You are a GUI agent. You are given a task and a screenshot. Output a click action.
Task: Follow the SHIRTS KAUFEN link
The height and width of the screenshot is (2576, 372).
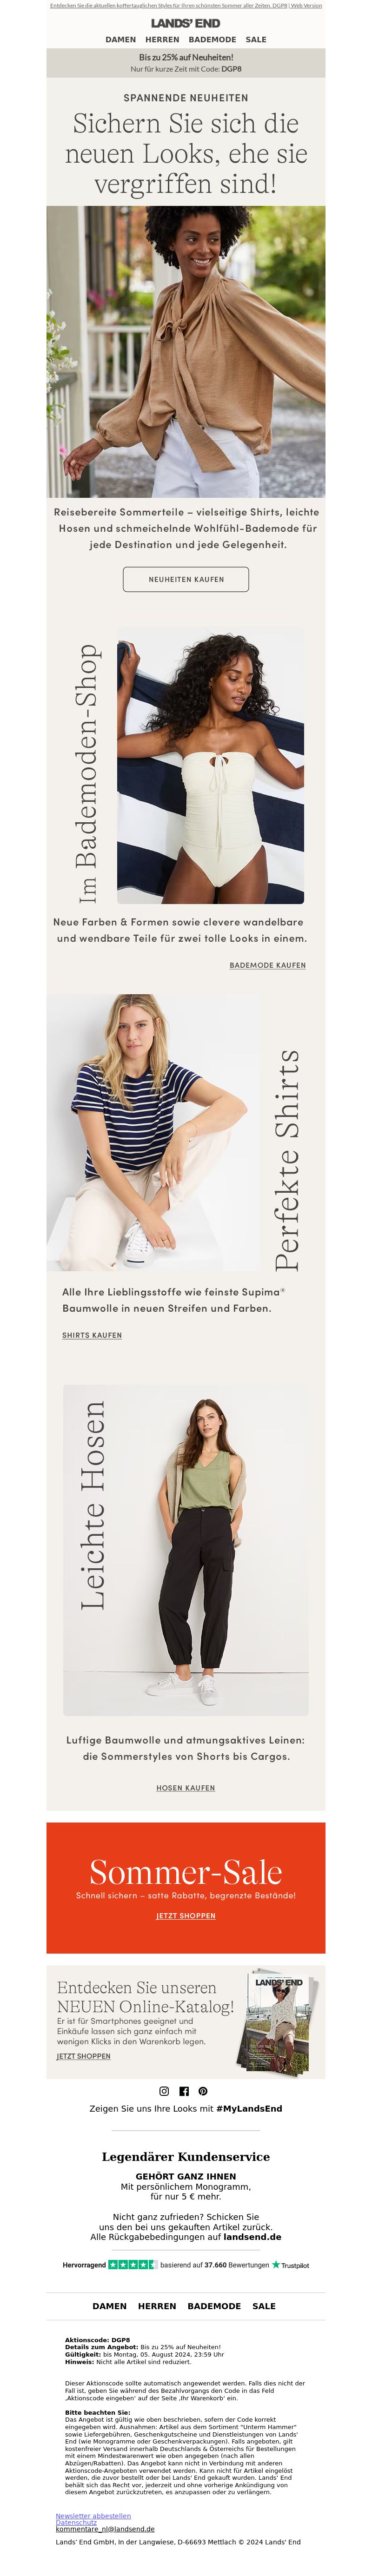(92, 1335)
